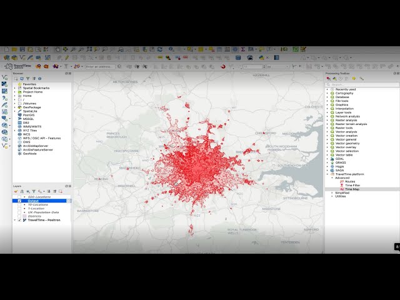400x300 pixels.
Task: Click the TravelTime platform logo
Action: [x=18, y=66]
